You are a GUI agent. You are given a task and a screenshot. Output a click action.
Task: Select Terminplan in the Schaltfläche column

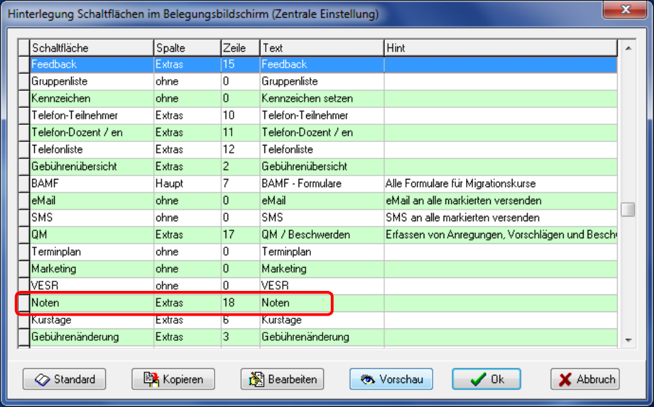(92, 252)
